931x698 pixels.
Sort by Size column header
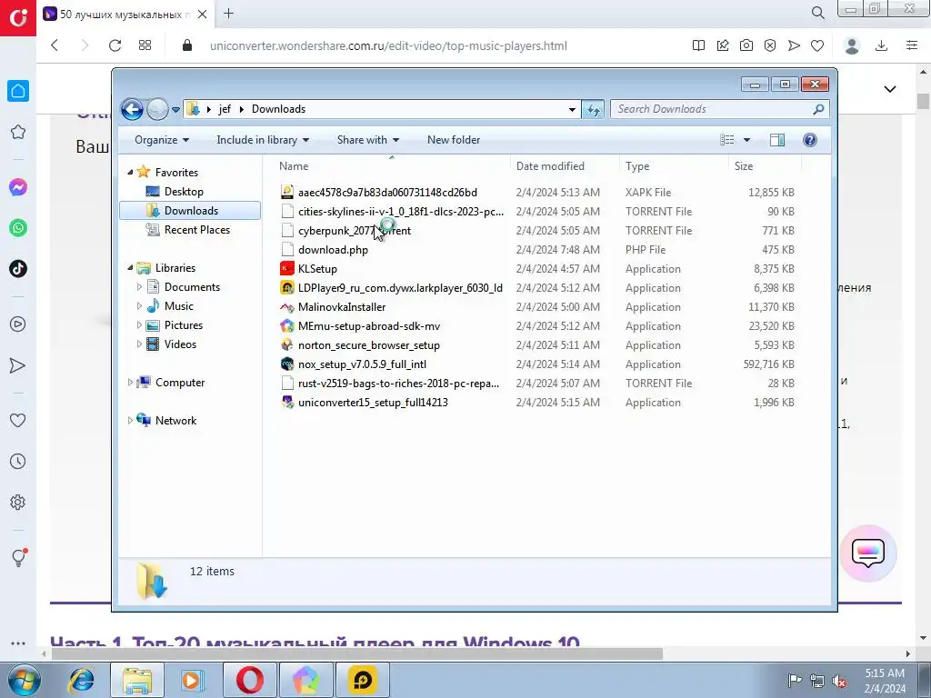click(x=764, y=166)
